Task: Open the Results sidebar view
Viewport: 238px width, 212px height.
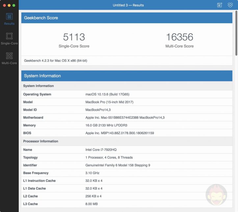Action: pyautogui.click(x=9, y=19)
